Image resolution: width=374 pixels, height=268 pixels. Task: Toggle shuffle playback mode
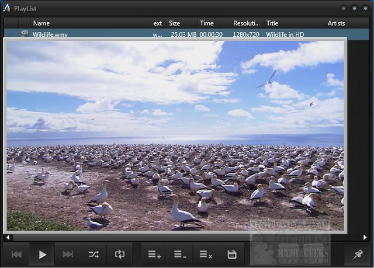(93, 254)
